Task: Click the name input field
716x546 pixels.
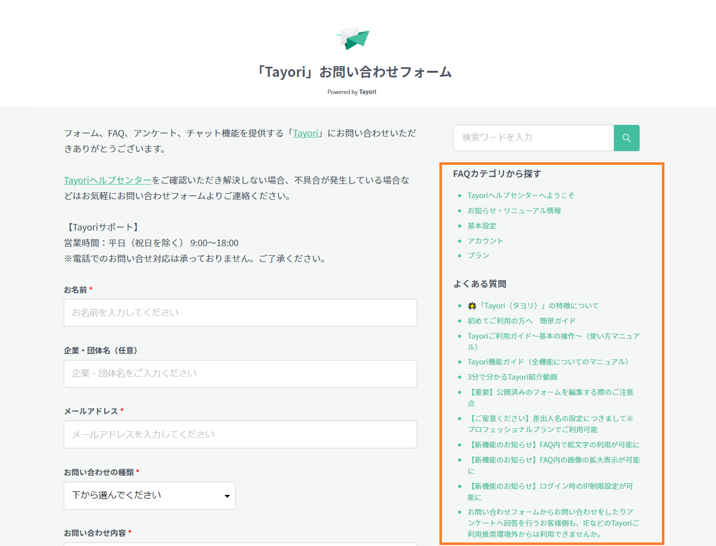Action: [240, 312]
